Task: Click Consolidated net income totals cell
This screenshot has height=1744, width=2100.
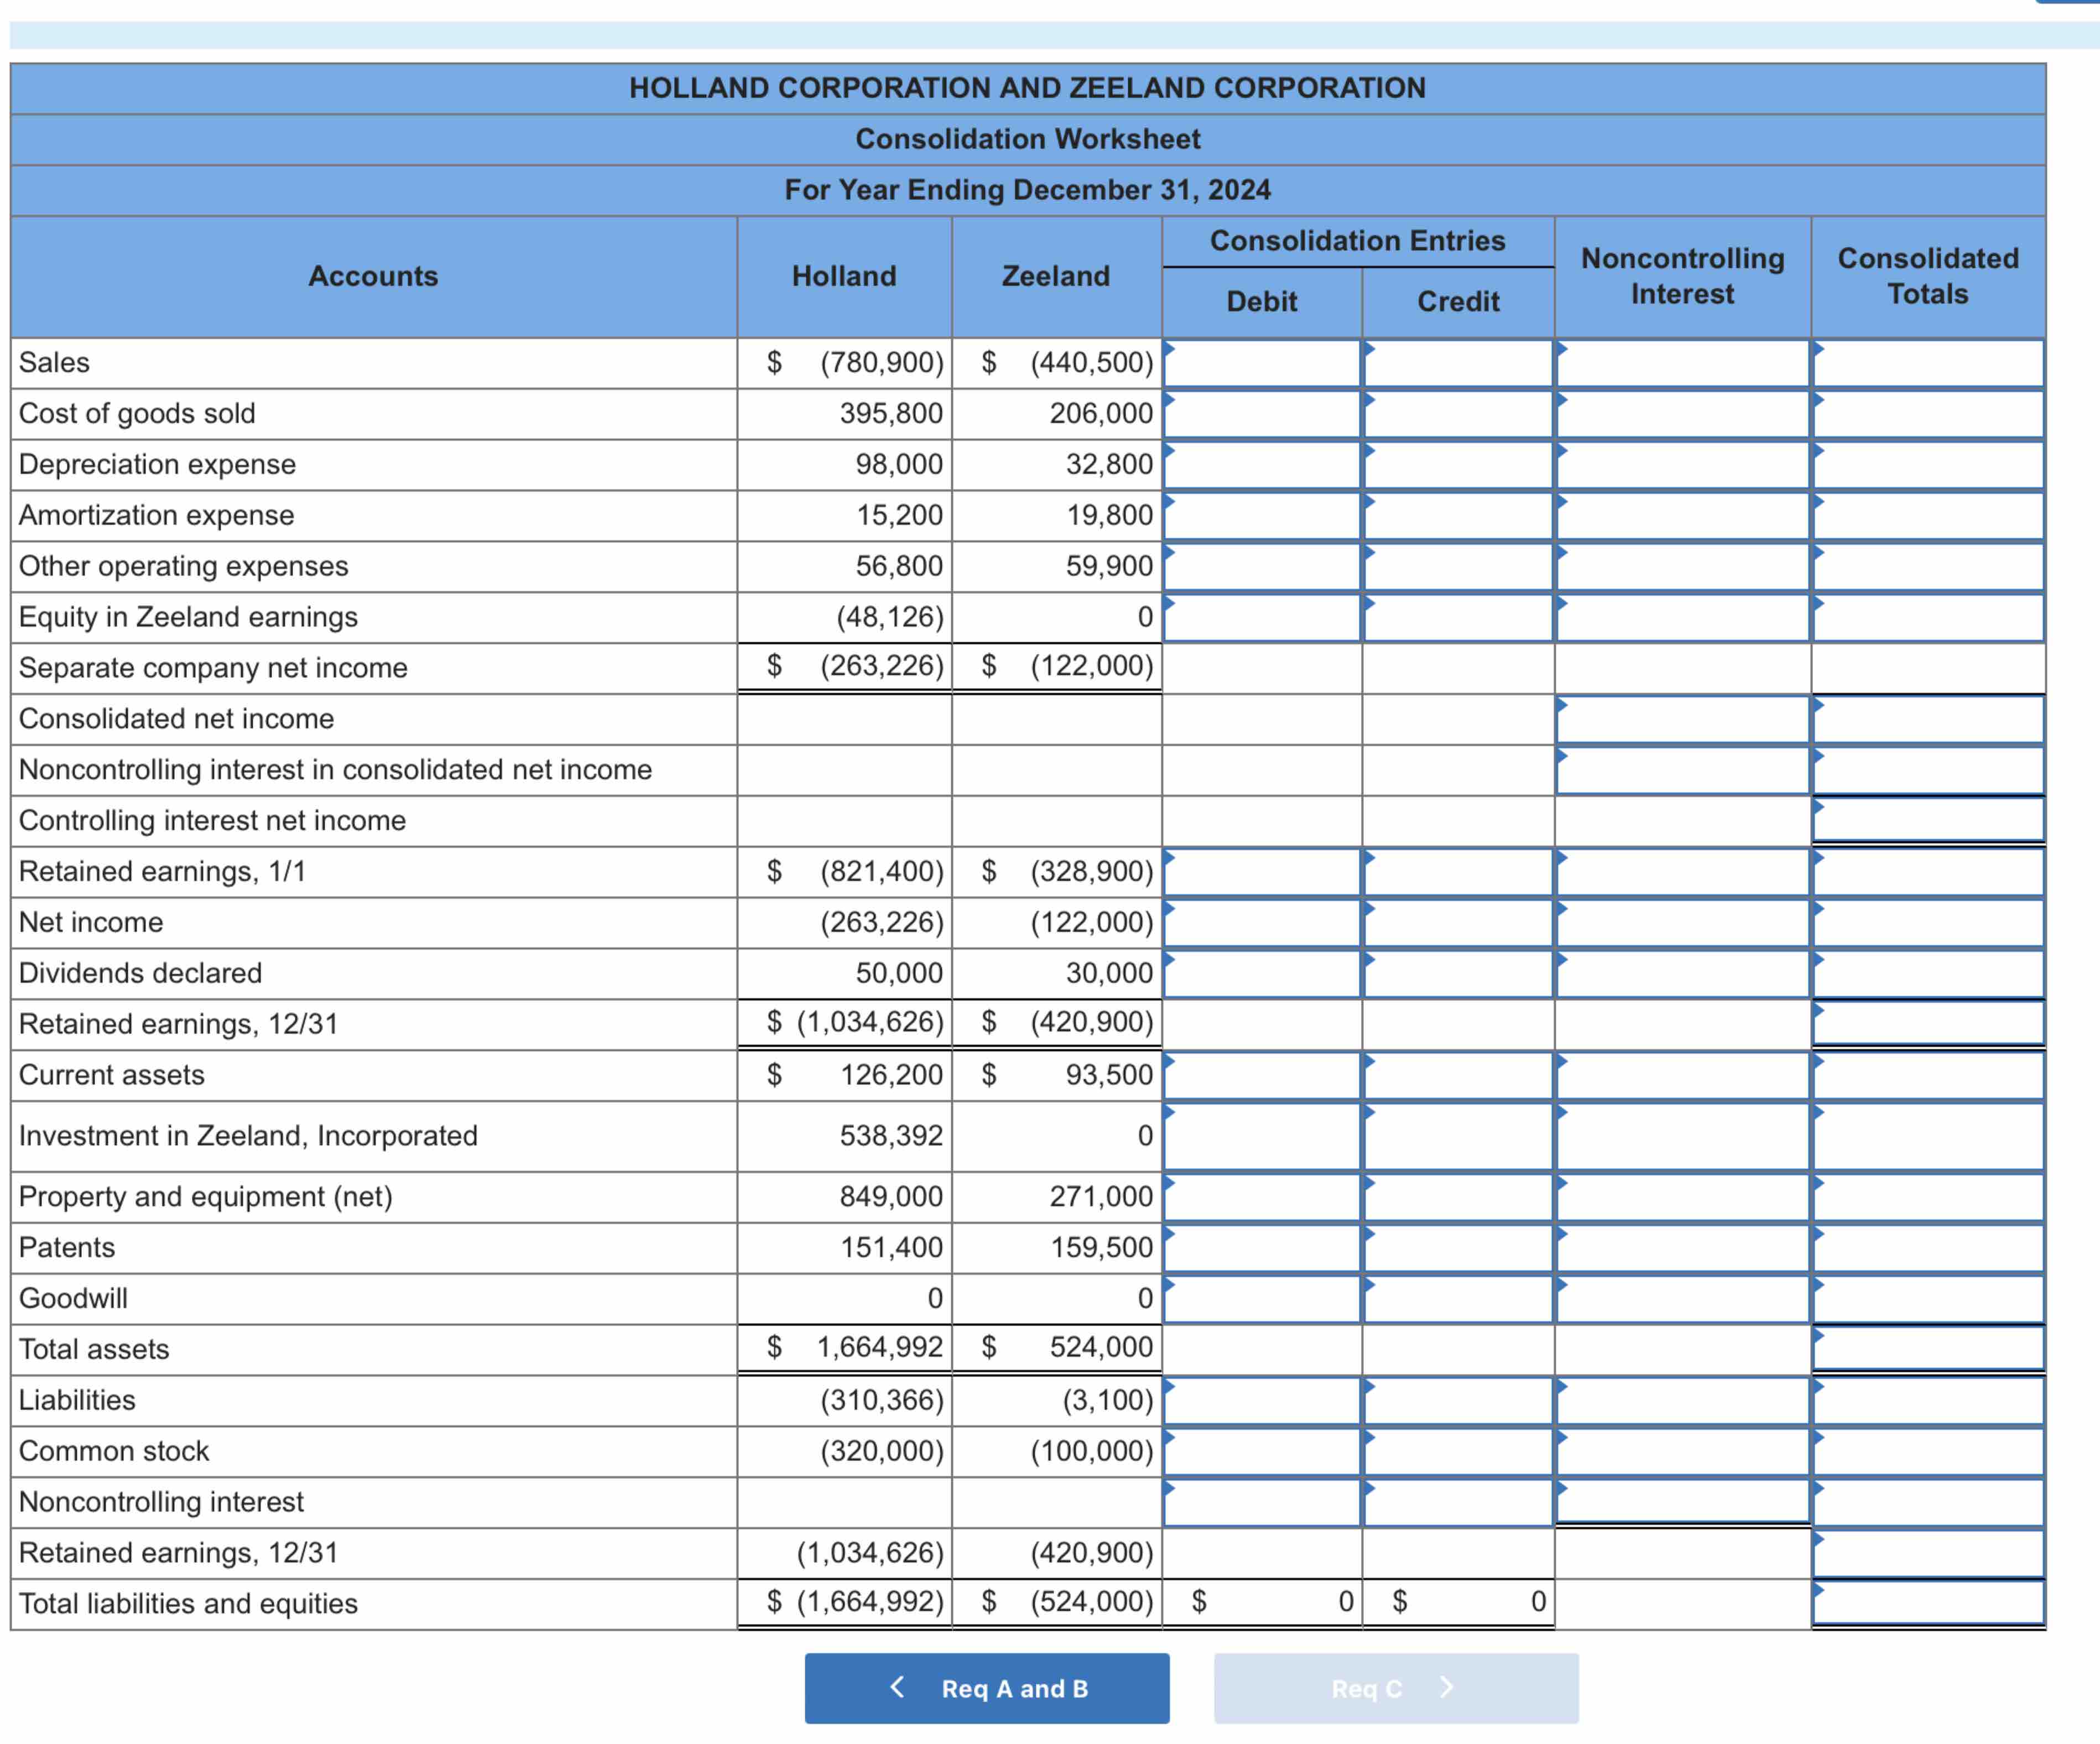Action: coord(1927,720)
